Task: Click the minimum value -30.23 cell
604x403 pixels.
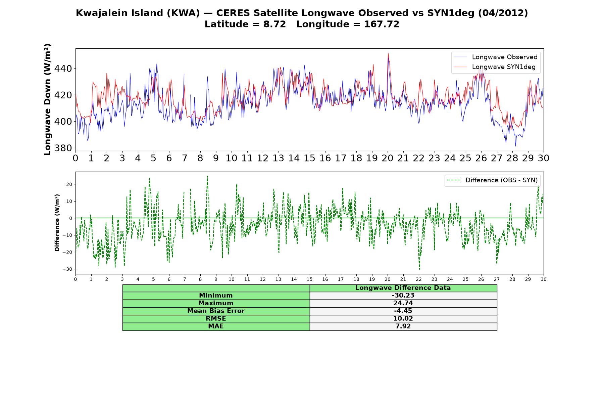Action: pos(403,296)
